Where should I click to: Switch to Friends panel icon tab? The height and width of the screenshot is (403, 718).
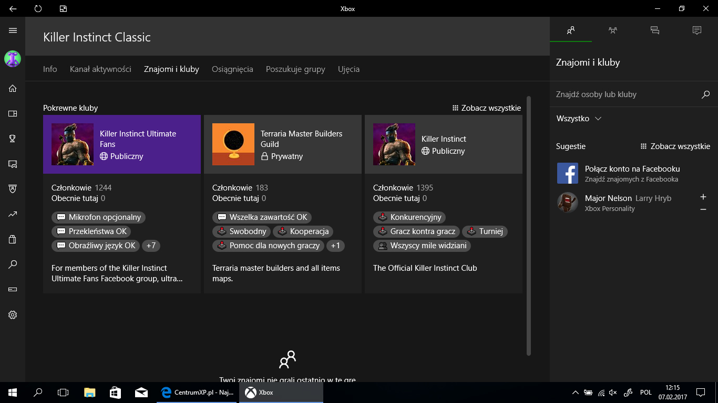click(571, 30)
